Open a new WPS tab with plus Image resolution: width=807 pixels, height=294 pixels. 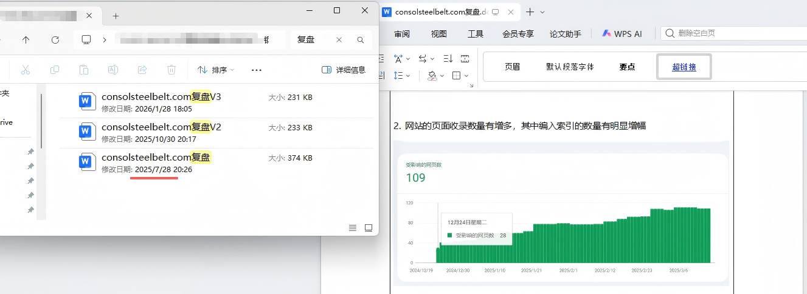pyautogui.click(x=530, y=12)
